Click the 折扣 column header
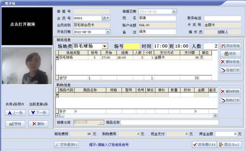 click(x=187, y=90)
